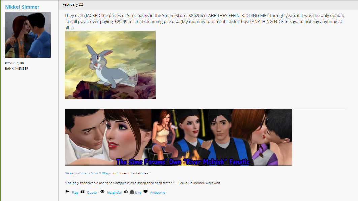Click the Haruo Chikamori vampire quote text
Image resolution: width=358 pixels, height=201 pixels.
[x=142, y=183]
